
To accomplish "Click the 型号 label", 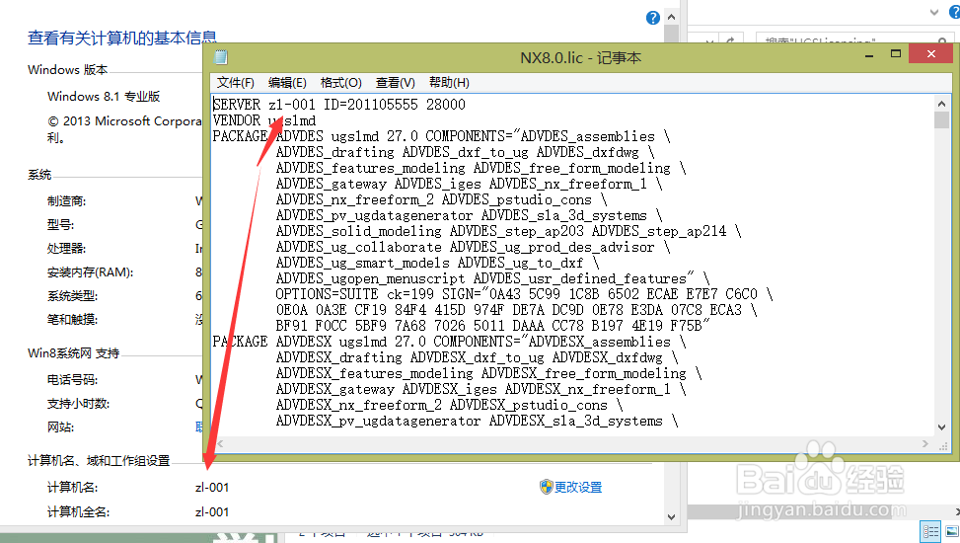I will pos(60,225).
